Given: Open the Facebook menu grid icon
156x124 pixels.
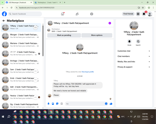Looking at the screenshot, I should pyautogui.click(x=138, y=14).
